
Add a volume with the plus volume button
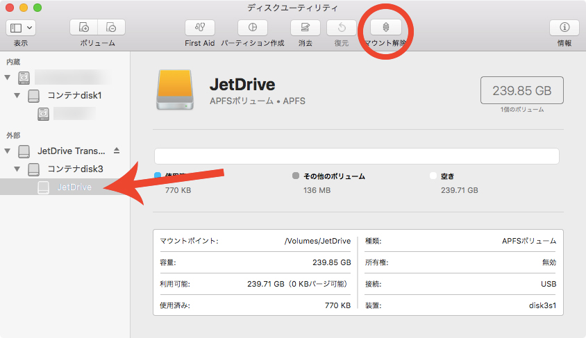click(x=84, y=27)
